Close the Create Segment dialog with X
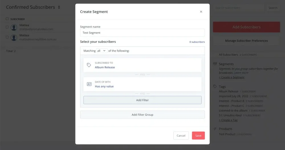Viewport: 285px width, 150px height. [201, 12]
